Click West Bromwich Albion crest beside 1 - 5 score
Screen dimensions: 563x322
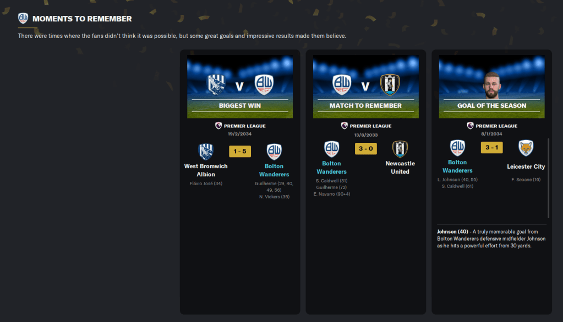tap(206, 151)
